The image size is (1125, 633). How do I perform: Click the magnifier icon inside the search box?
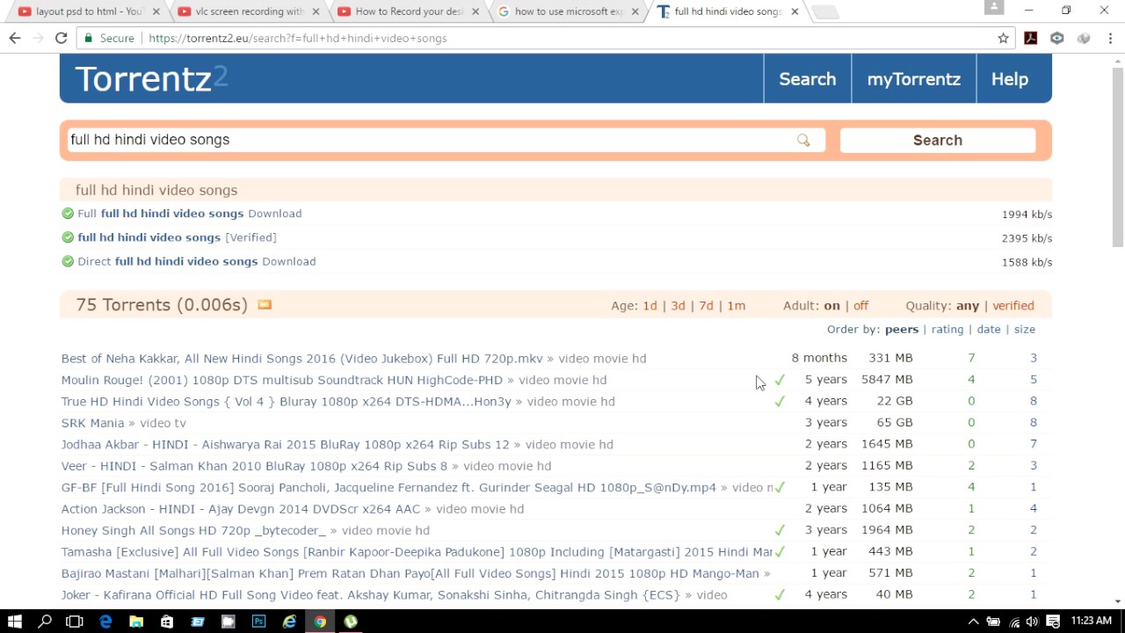pyautogui.click(x=803, y=140)
